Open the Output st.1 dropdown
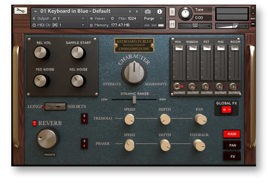The width and height of the screenshot is (268, 185). (59, 19)
